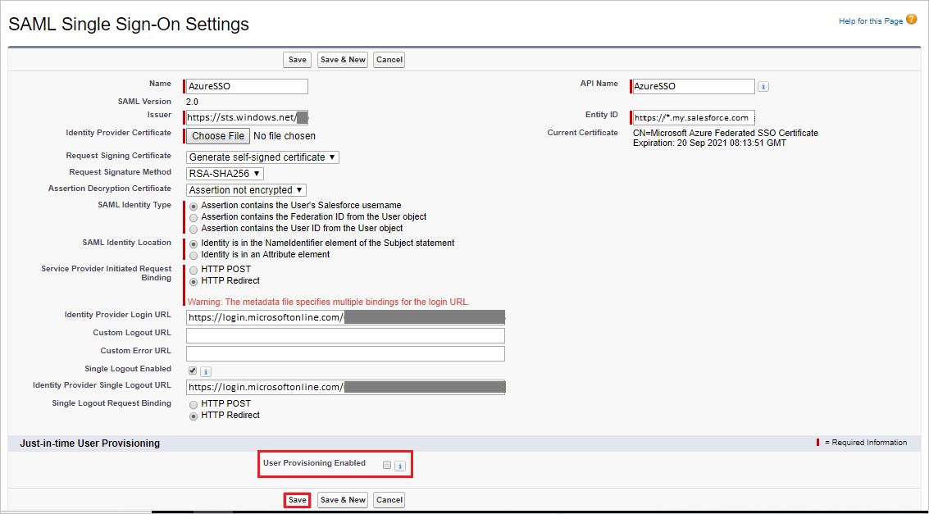Click Save at the top of the page
Viewport: 929px width, 514px height.
297,59
